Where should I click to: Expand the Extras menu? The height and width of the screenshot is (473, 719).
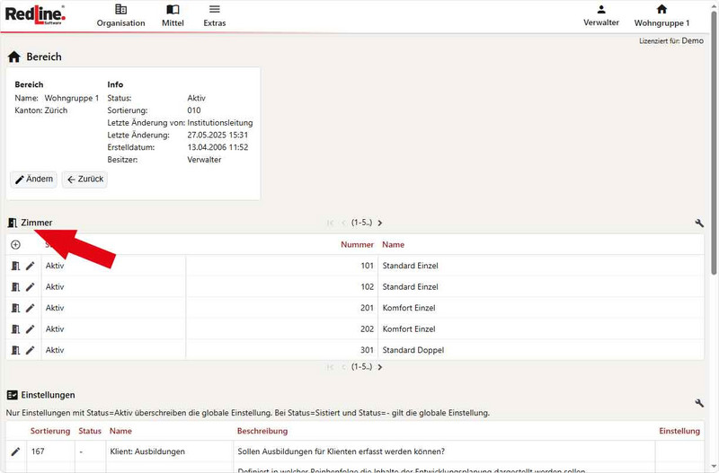click(x=214, y=15)
